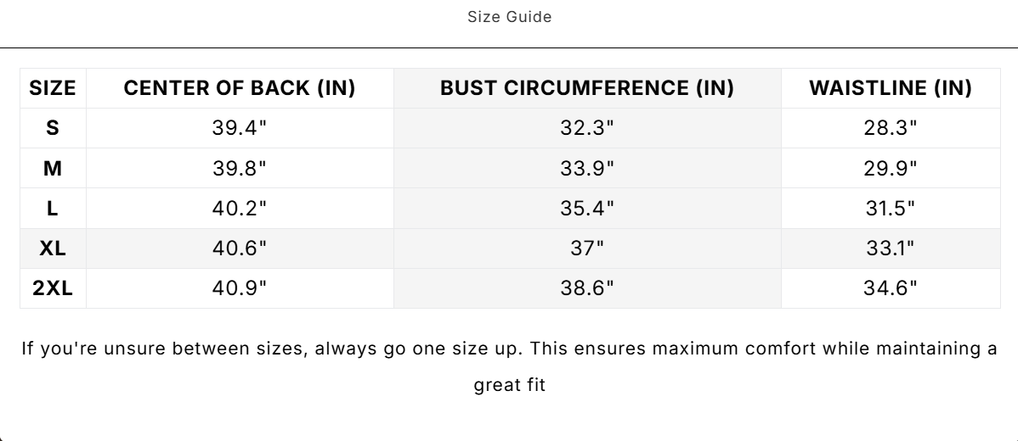This screenshot has height=441, width=1018.
Task: Select the SIZE column header
Action: point(53,88)
